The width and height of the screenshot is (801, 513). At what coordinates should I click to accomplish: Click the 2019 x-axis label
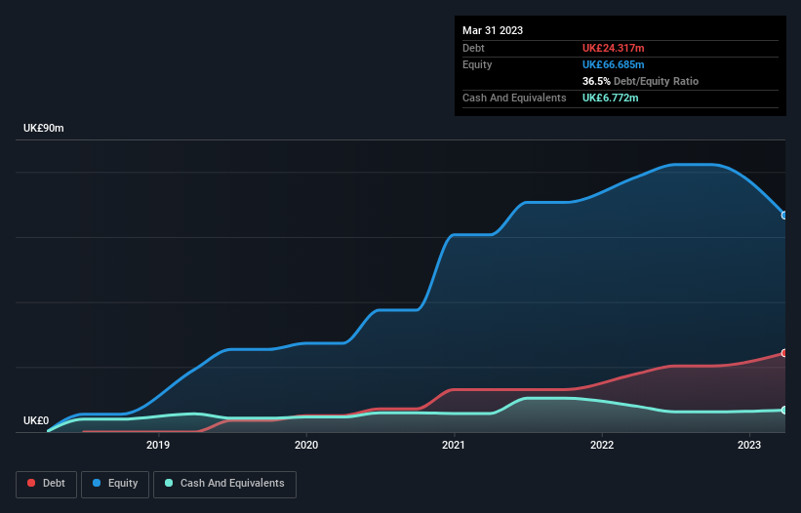pyautogui.click(x=158, y=445)
